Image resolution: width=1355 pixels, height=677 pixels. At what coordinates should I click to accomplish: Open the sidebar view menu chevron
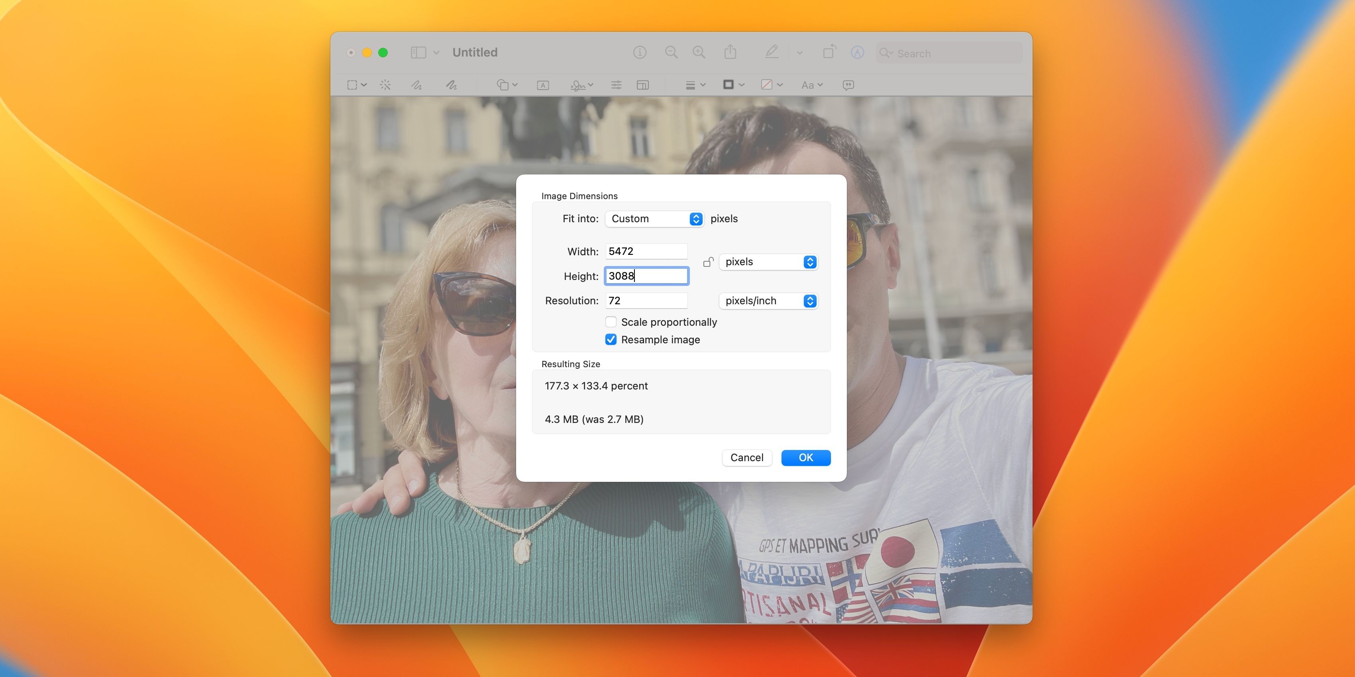point(436,53)
